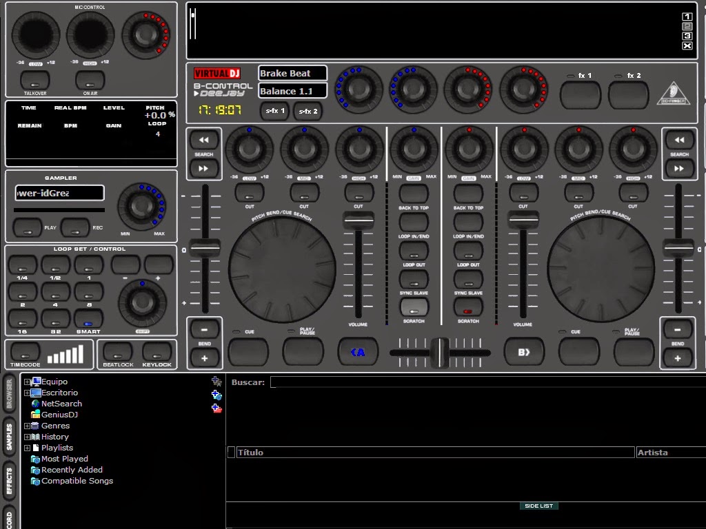Click the rewind SEARCH icon on right deck
This screenshot has height=529, width=706.
[680, 139]
